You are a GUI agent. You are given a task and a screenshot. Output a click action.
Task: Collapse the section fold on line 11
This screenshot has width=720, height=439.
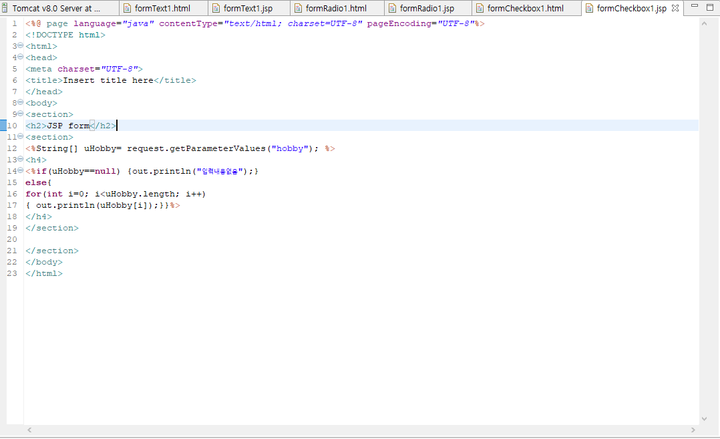pos(20,136)
